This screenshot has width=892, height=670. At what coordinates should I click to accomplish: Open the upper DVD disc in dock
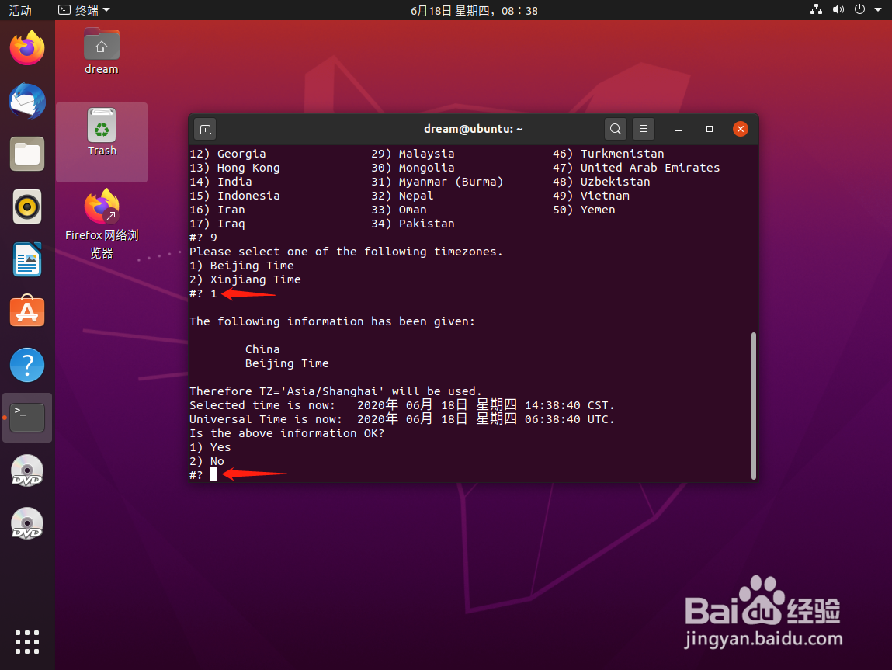click(26, 471)
